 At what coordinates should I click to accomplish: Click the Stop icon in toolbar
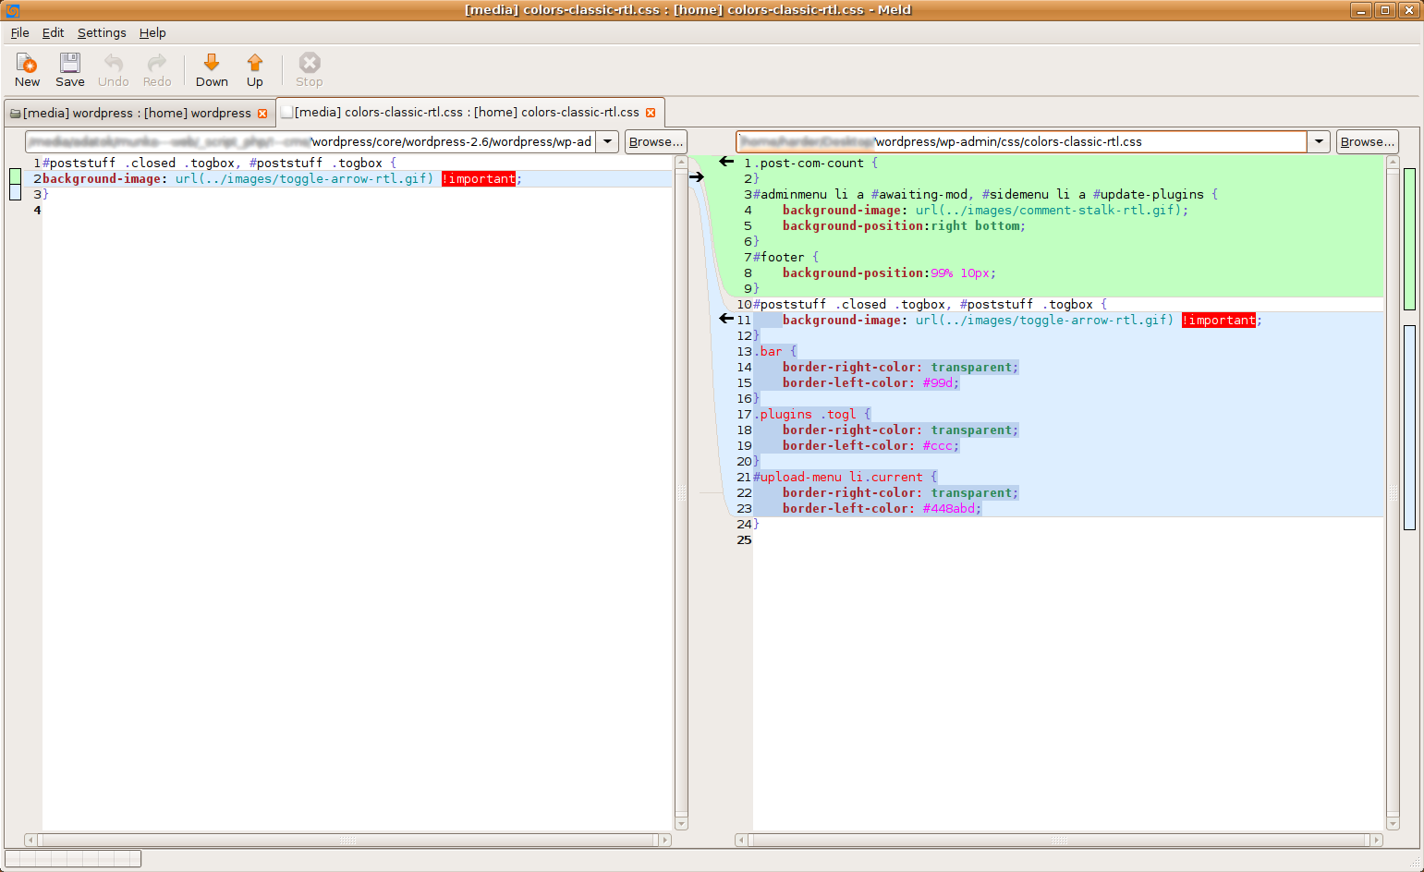[310, 64]
